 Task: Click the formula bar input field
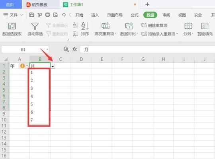pos(147,49)
